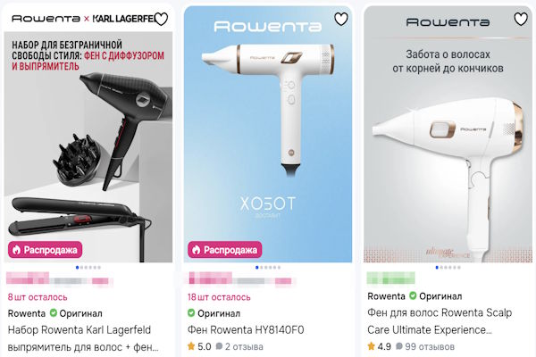Select second image dot under Karl Lagerfeld photo

click(81, 268)
